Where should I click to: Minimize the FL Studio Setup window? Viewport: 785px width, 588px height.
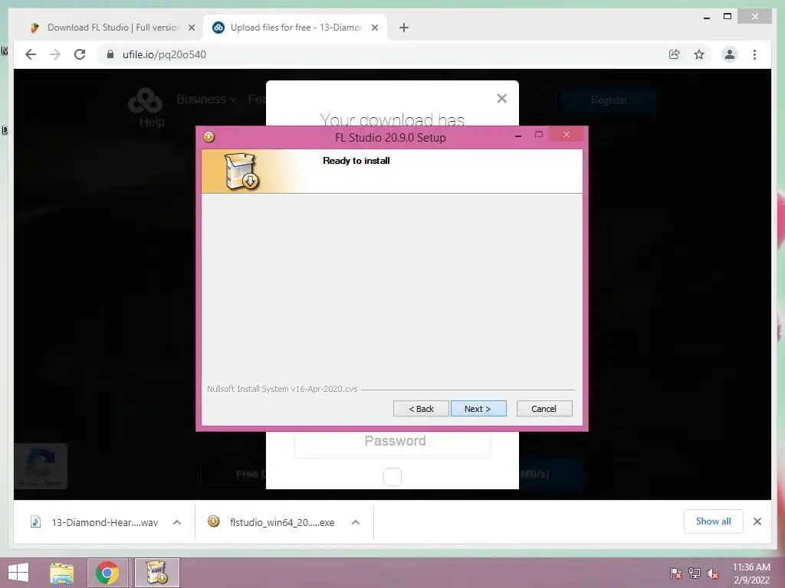(518, 136)
